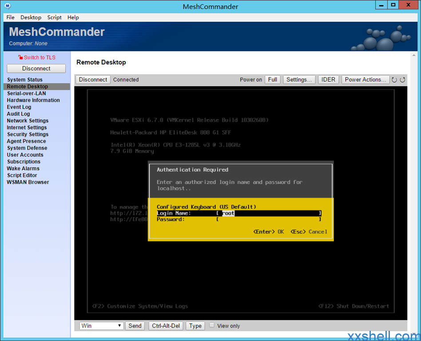Click the Login Name field in ESXi dialog
421x341 pixels.
pos(269,213)
